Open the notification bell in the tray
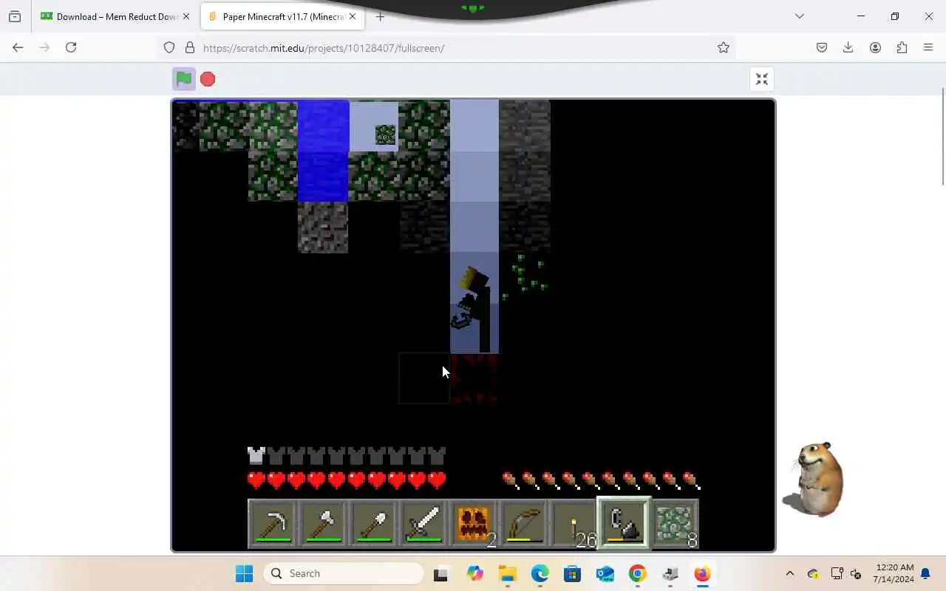 925,573
